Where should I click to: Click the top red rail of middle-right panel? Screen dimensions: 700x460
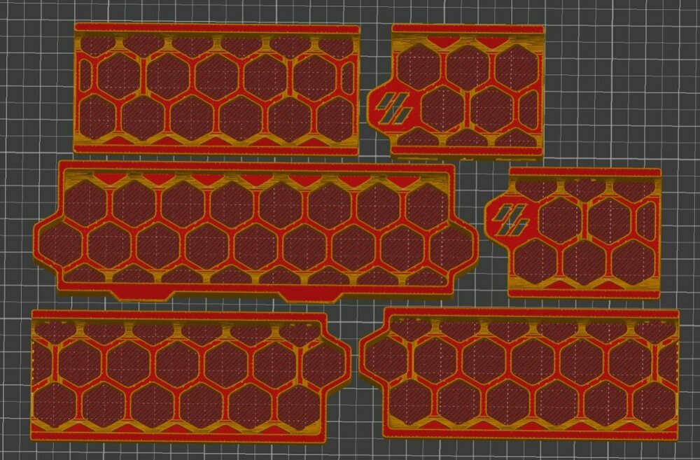[x=584, y=172]
